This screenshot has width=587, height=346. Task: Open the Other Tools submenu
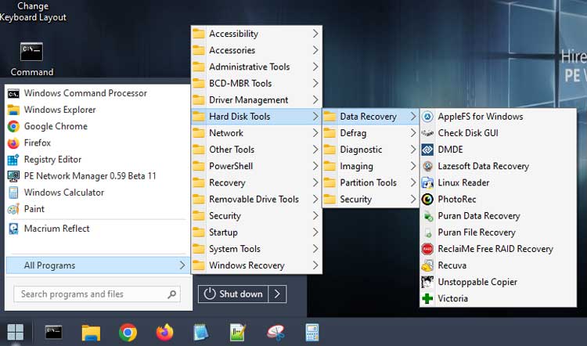pos(257,150)
